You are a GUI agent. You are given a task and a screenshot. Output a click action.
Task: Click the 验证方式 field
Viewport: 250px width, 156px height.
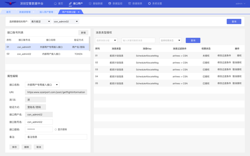point(35,107)
